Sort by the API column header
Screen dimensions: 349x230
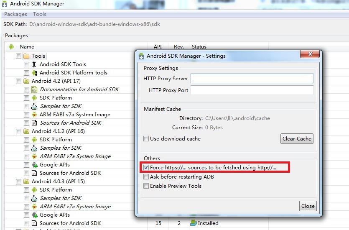[x=158, y=47]
